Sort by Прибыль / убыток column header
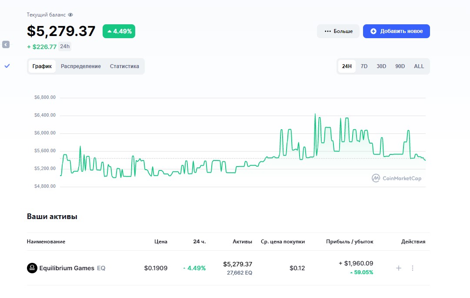The image size is (470, 298). pos(350,242)
